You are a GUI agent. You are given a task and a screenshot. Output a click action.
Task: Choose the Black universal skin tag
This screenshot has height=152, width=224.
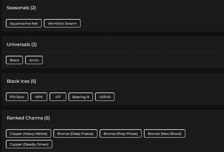(14, 60)
